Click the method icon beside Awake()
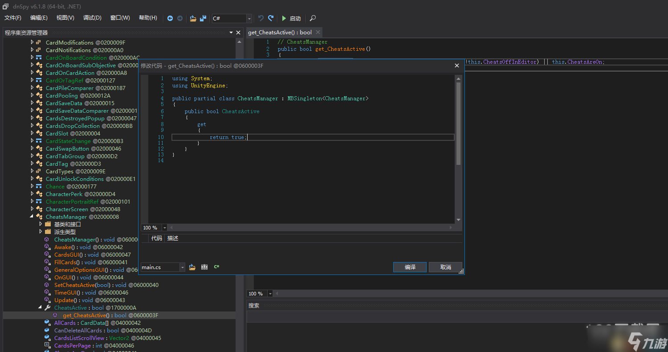Viewport: 668px width, 352px height. [47, 247]
